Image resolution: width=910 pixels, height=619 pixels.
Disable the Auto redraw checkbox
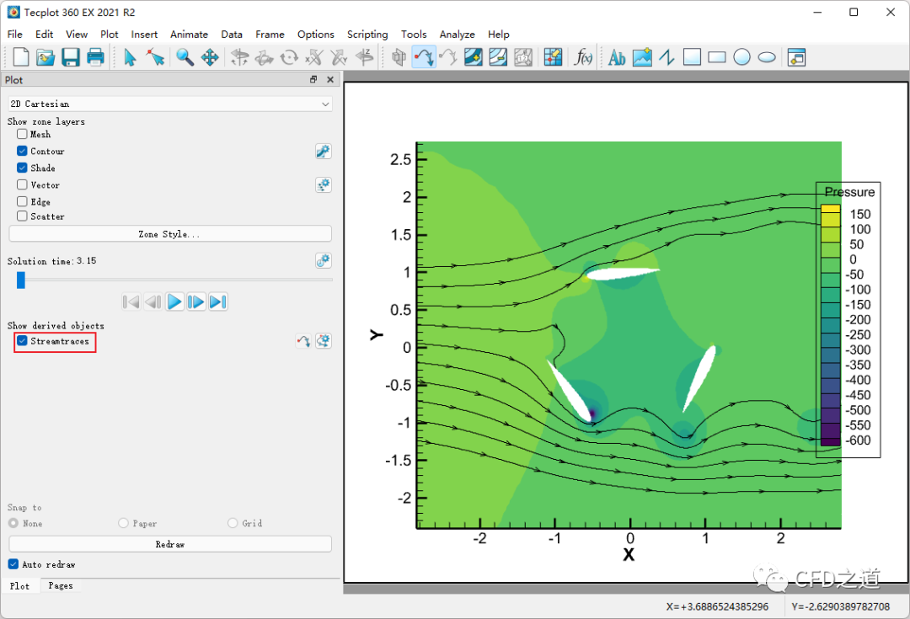pos(13,564)
